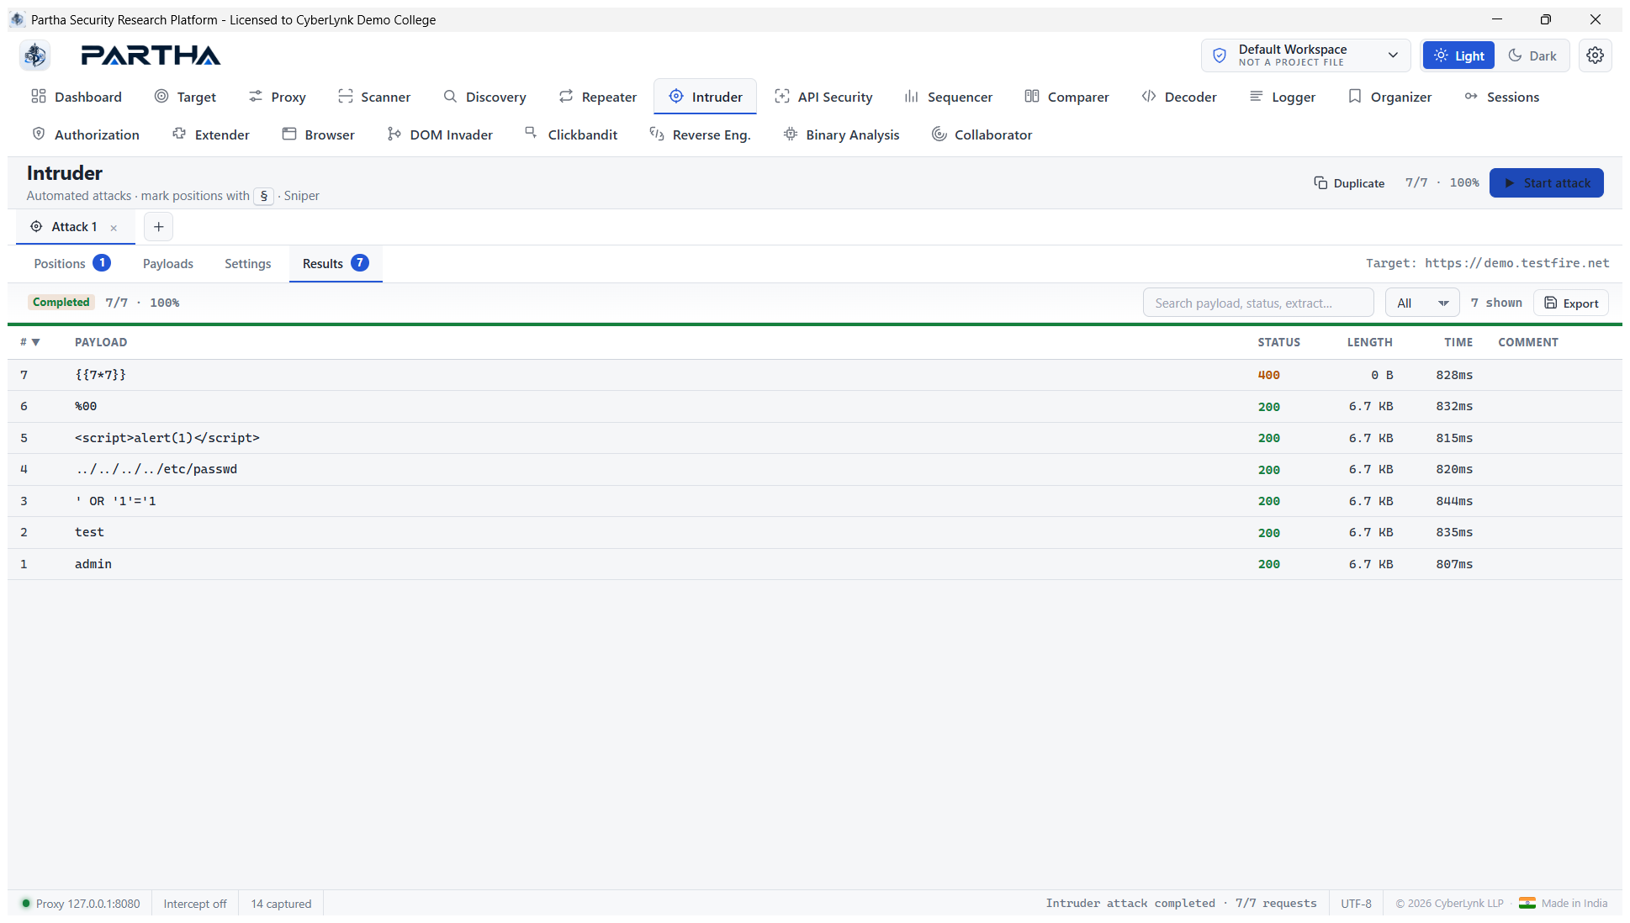Click the 14 captured status entry
This screenshot has width=1630, height=923.
coord(281,904)
